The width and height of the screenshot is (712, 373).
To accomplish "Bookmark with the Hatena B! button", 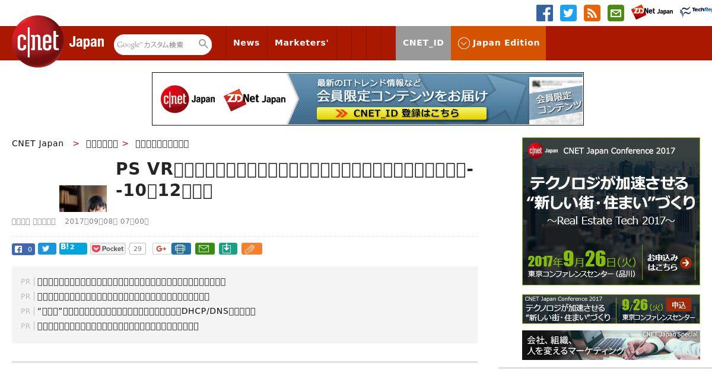I will point(73,249).
